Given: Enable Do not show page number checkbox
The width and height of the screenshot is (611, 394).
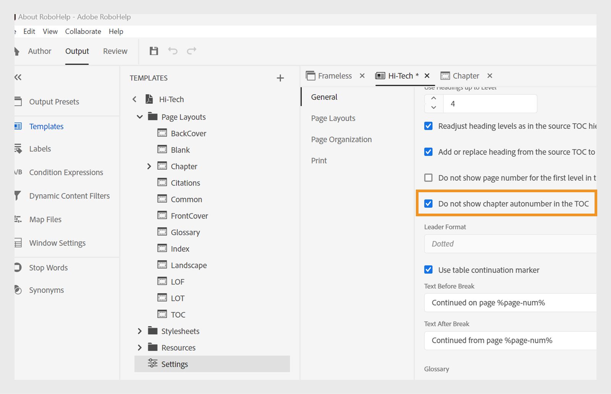Looking at the screenshot, I should click(428, 178).
